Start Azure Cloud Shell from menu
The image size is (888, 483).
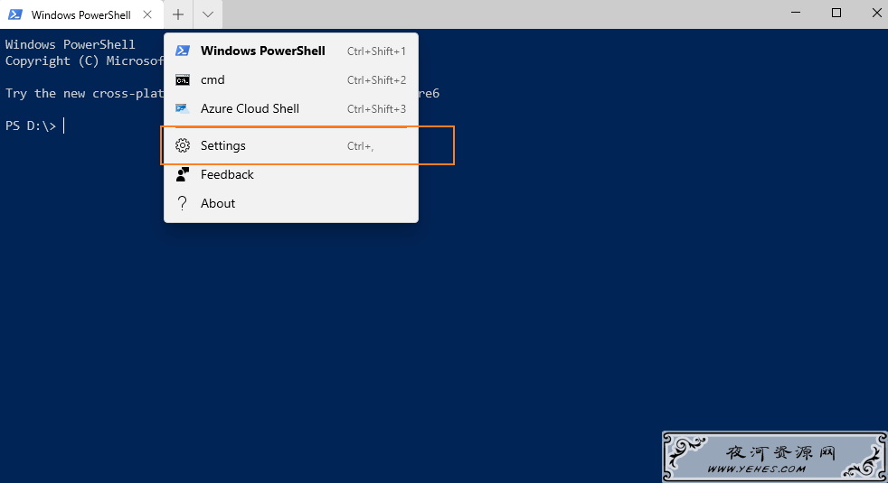point(291,108)
